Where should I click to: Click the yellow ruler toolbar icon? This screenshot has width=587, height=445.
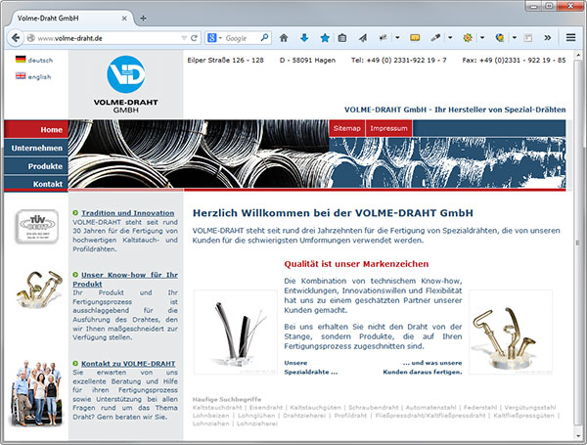coord(415,37)
